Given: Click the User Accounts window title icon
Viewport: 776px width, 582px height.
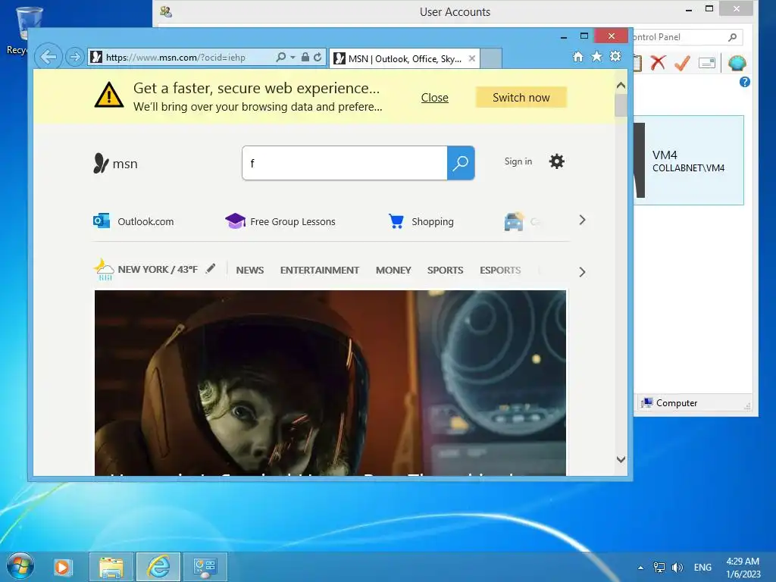Looking at the screenshot, I should click(x=166, y=11).
